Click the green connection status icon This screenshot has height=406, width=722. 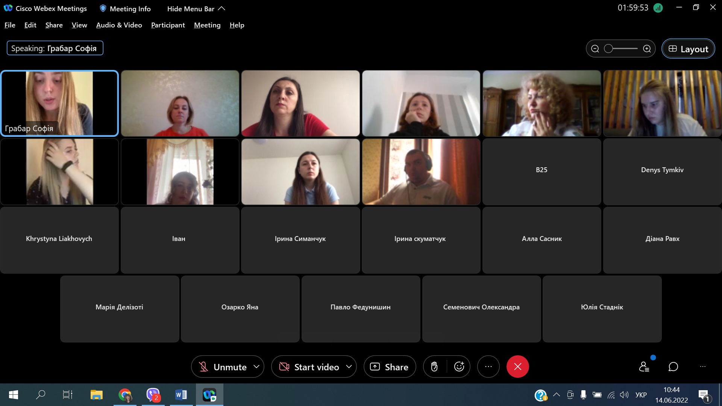point(658,8)
